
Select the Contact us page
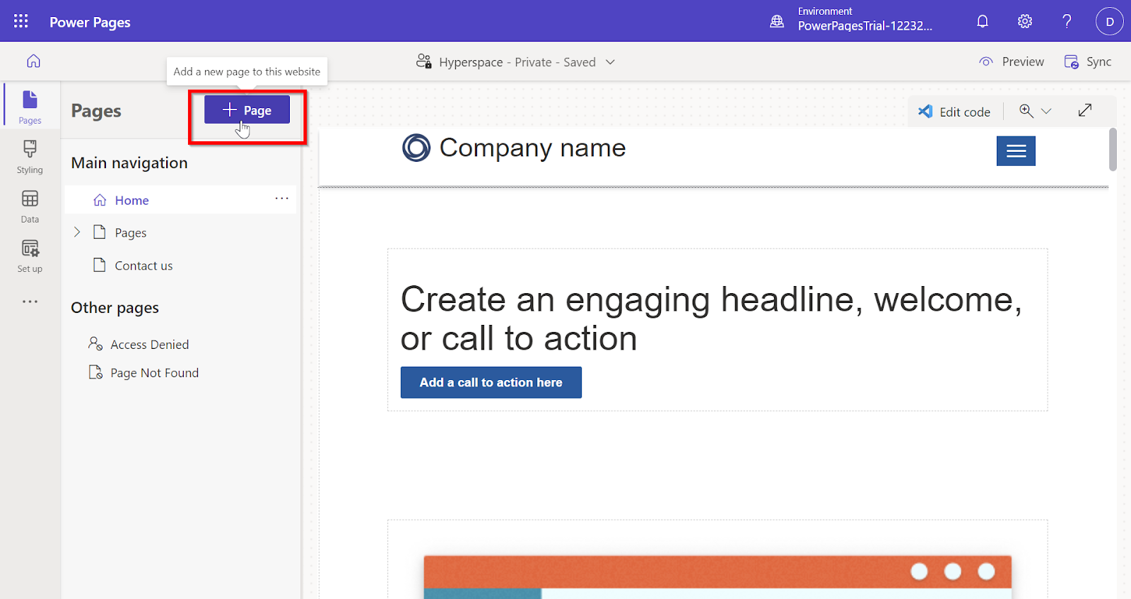click(x=143, y=266)
